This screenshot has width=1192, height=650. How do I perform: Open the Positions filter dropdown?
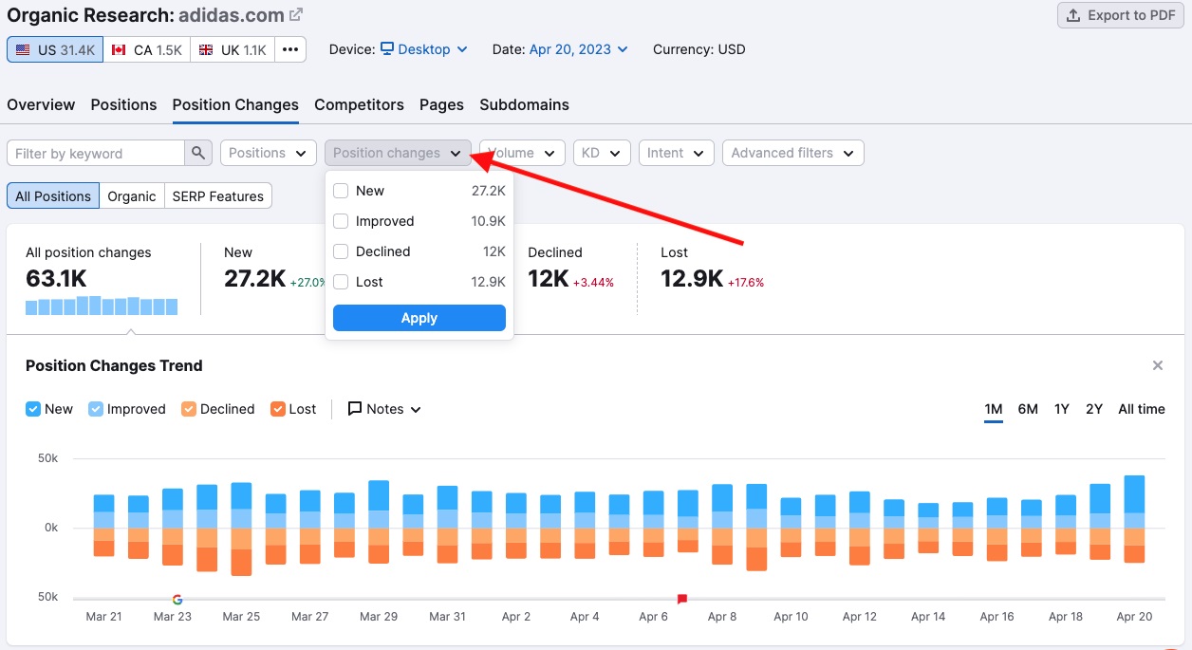pos(269,153)
